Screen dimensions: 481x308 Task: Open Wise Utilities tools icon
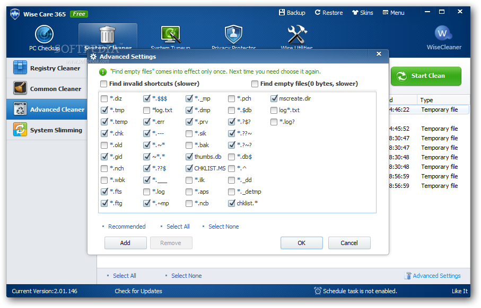pos(296,34)
